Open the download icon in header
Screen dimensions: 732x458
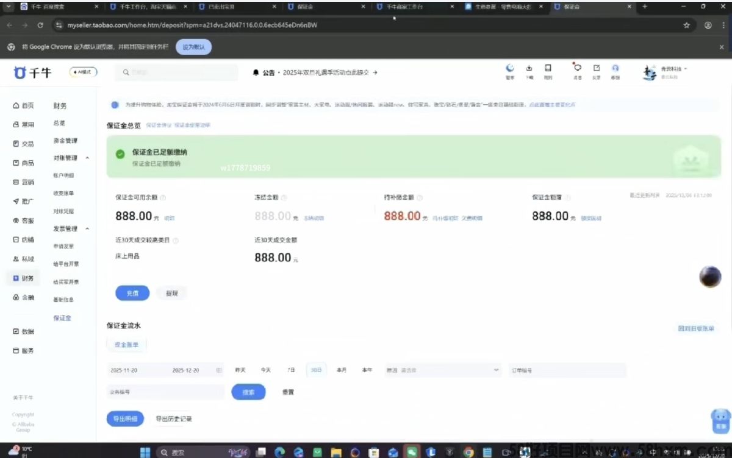529,68
